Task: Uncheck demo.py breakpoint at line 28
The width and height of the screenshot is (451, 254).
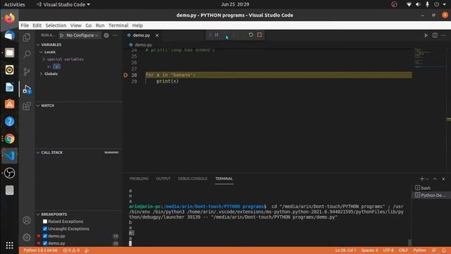Action: click(45, 243)
